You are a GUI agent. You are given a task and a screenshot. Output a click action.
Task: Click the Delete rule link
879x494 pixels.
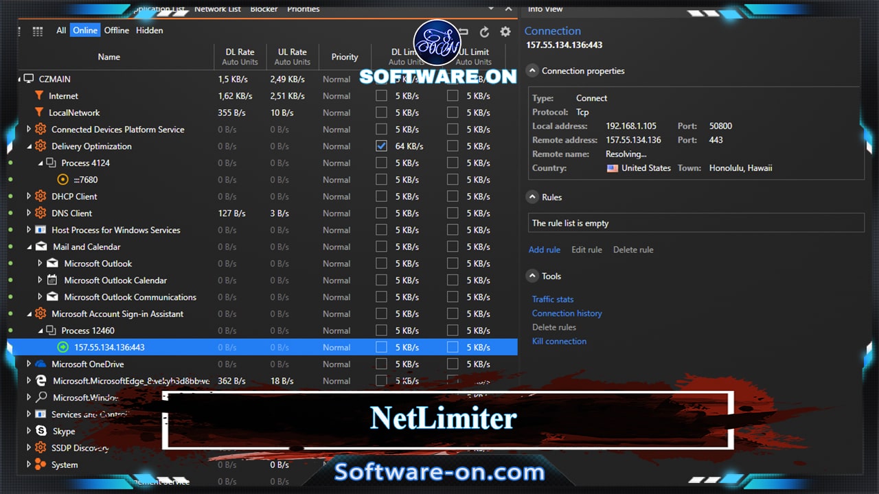(633, 250)
